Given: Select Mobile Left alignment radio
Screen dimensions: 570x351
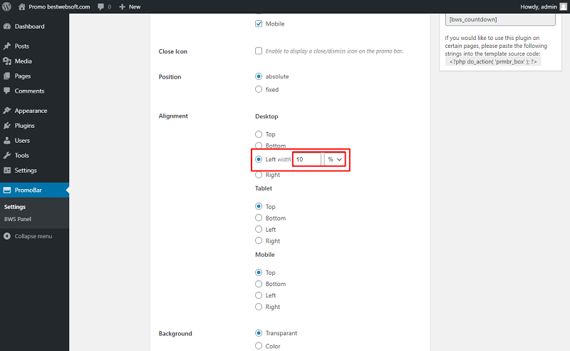Looking at the screenshot, I should point(259,295).
